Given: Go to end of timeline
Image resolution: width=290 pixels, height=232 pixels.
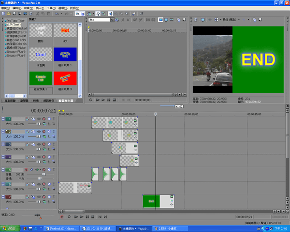Looking at the screenshot, I should pyautogui.click(x=105, y=217).
